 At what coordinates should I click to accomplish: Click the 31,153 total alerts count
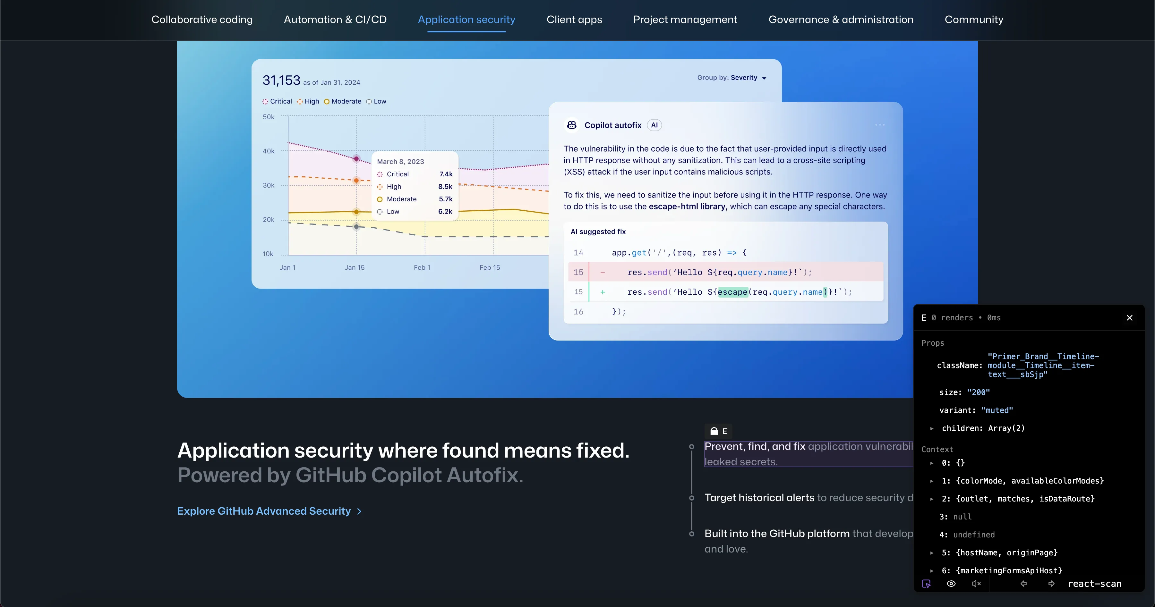(281, 80)
